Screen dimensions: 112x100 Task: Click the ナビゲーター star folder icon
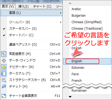pyautogui.click(x=4, y=67)
